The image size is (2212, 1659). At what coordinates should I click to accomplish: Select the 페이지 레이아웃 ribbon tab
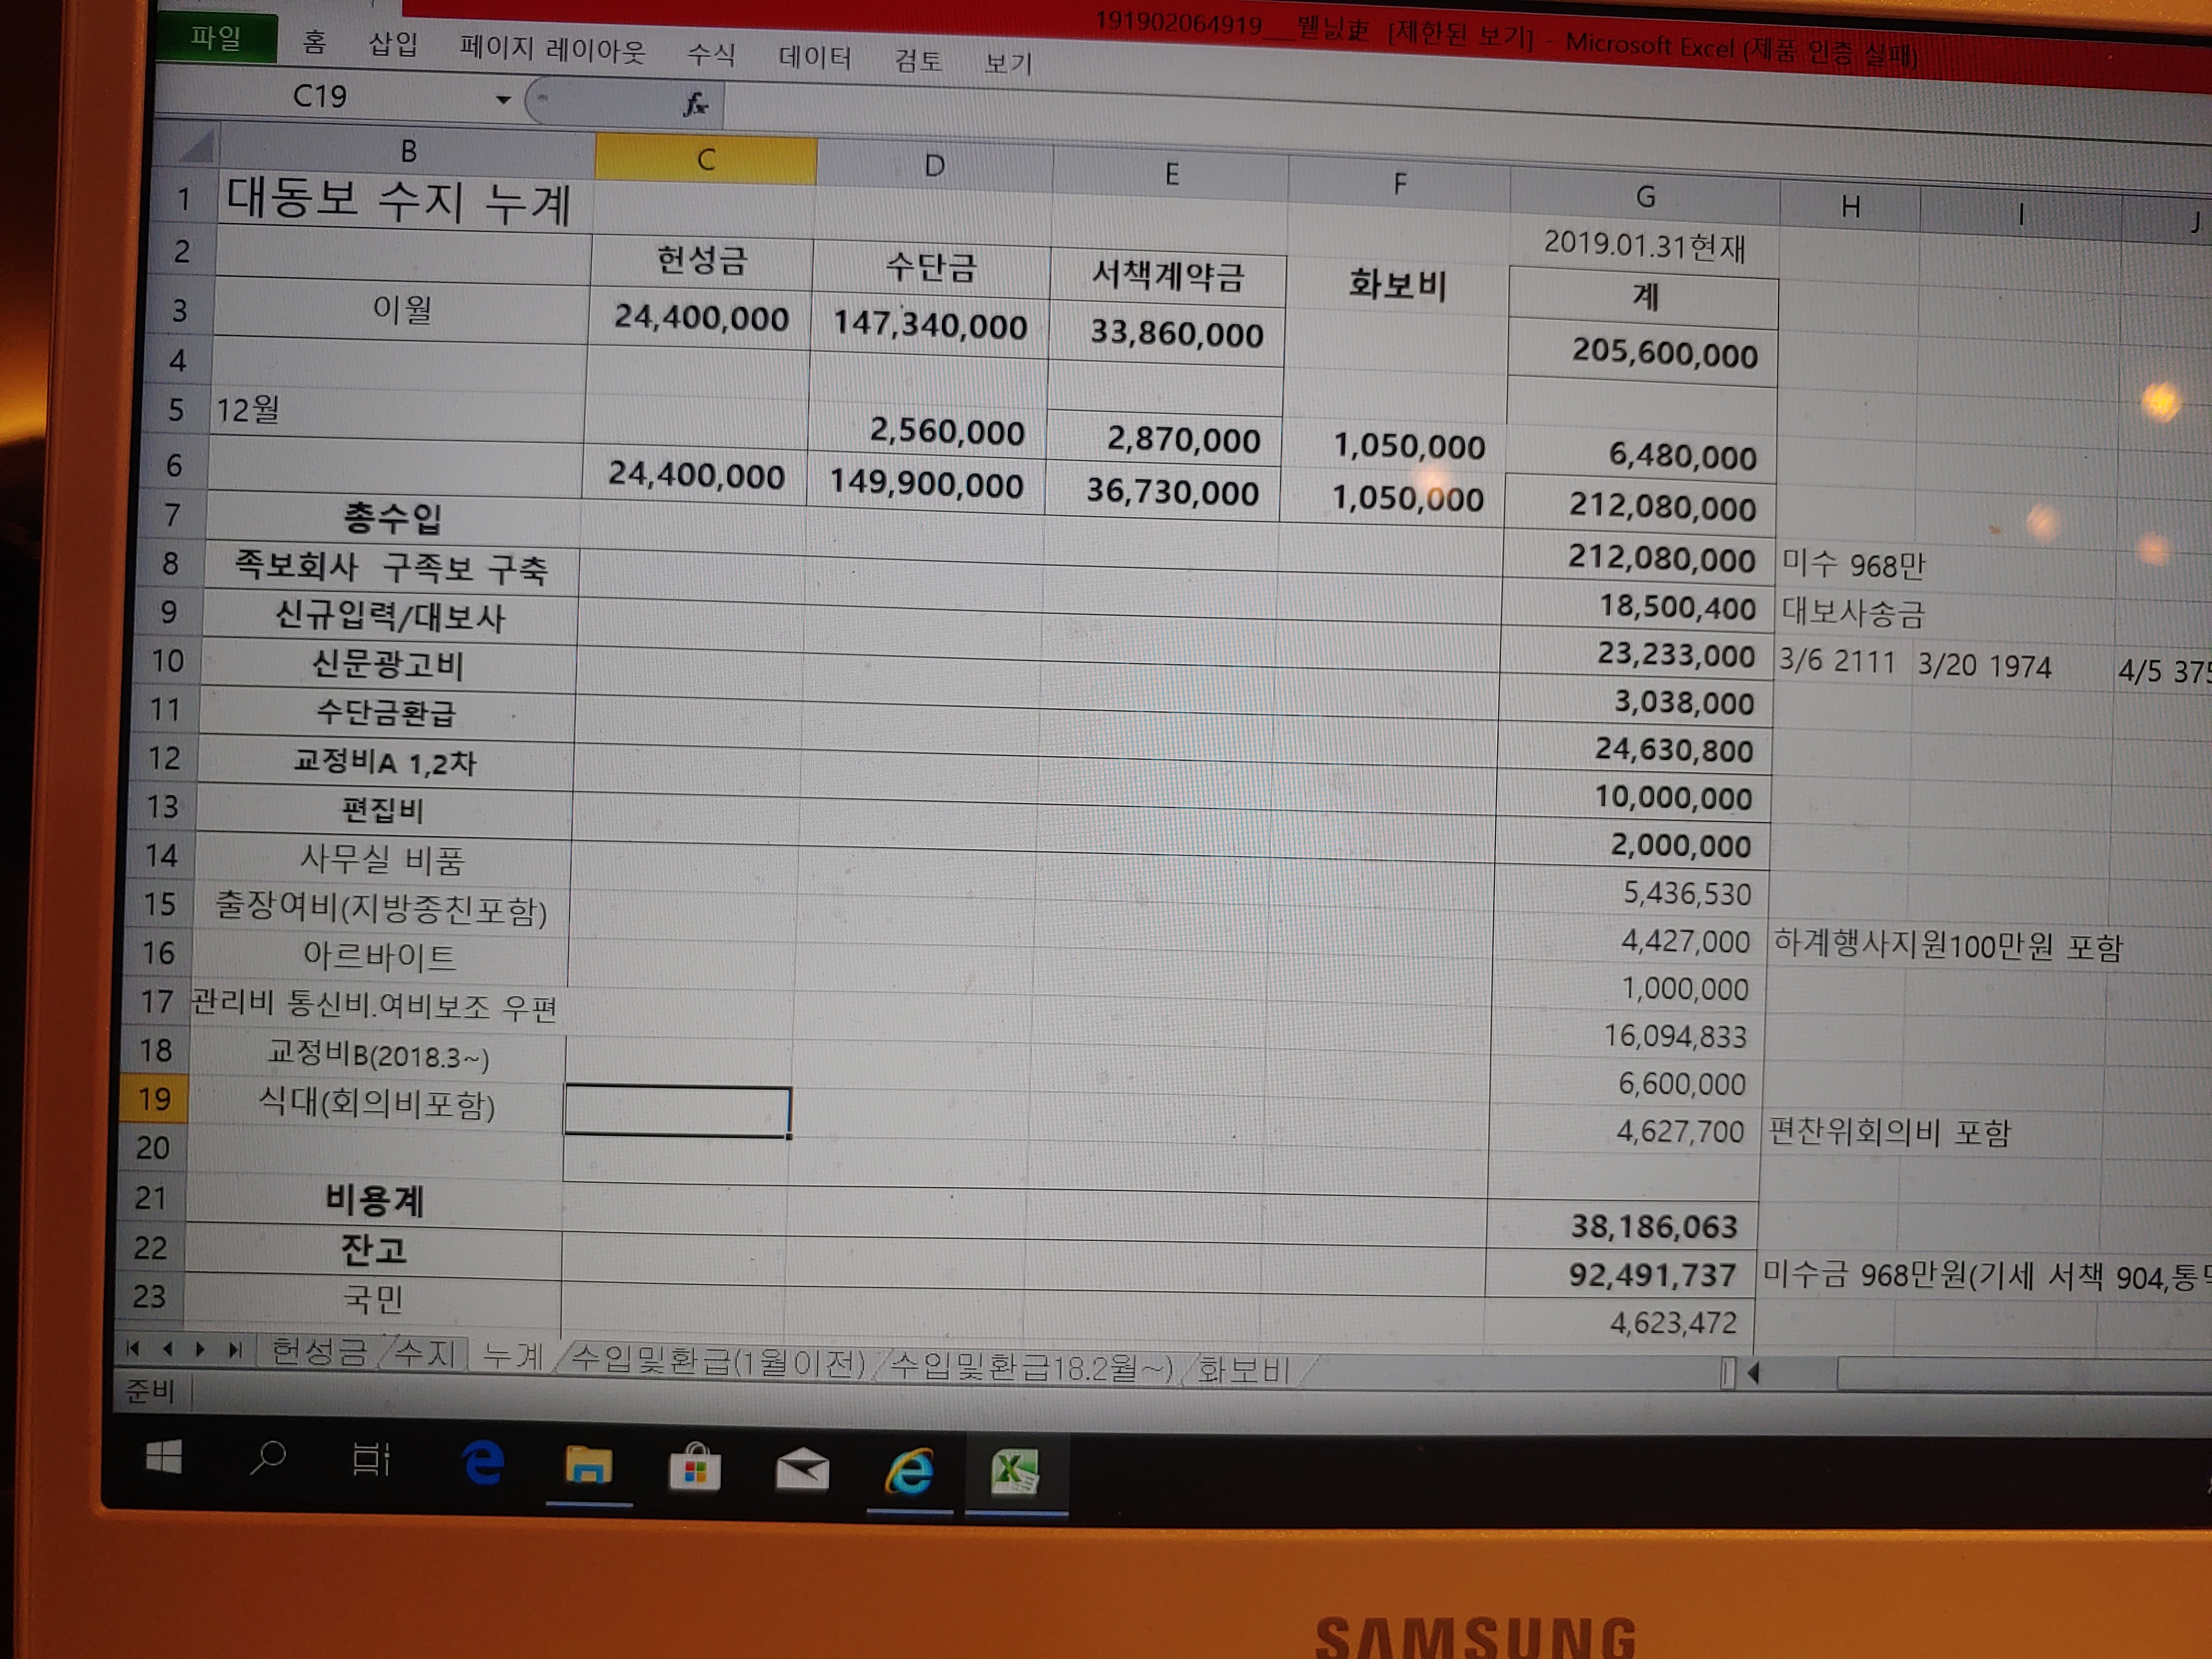click(552, 49)
